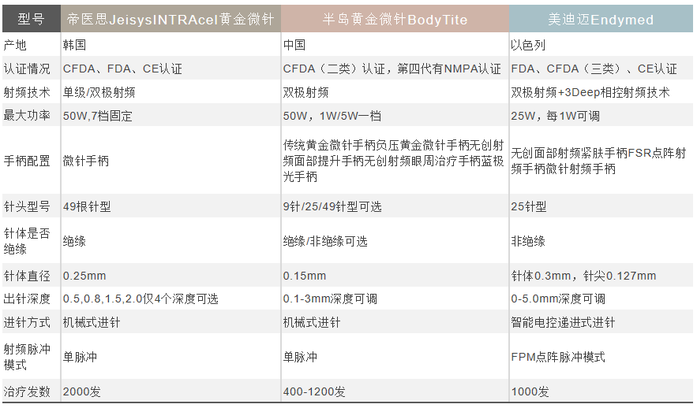This screenshot has width=697, height=408.
Task: Click the 最大功率 row label
Action: (31, 115)
